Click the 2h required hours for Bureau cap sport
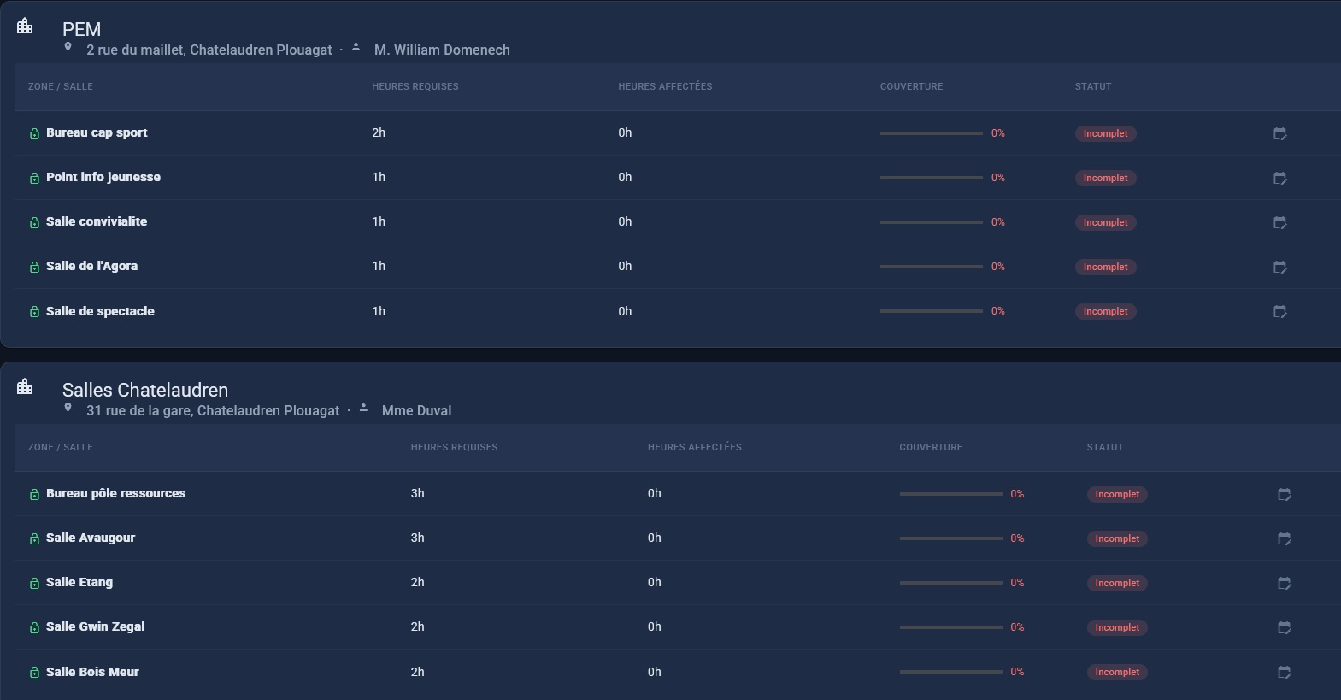Viewport: 1341px width, 700px height. point(379,132)
